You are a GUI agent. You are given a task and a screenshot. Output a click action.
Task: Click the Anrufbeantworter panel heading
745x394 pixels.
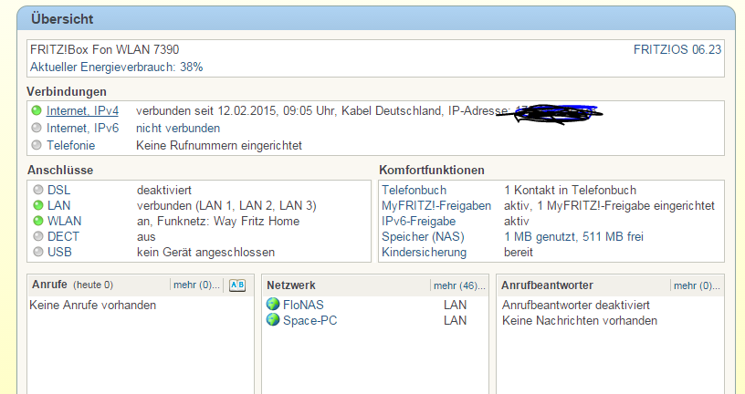547,285
